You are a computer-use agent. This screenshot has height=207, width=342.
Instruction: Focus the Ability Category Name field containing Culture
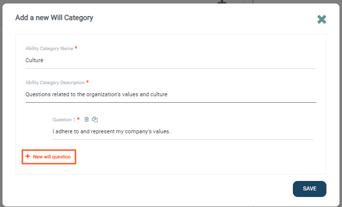pyautogui.click(x=170, y=60)
